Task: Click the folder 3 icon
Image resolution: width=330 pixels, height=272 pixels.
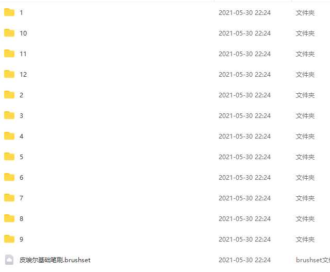Action: [x=9, y=115]
